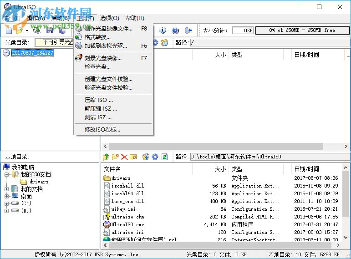
Task: Open the 选项(O) menu
Action: click(109, 18)
